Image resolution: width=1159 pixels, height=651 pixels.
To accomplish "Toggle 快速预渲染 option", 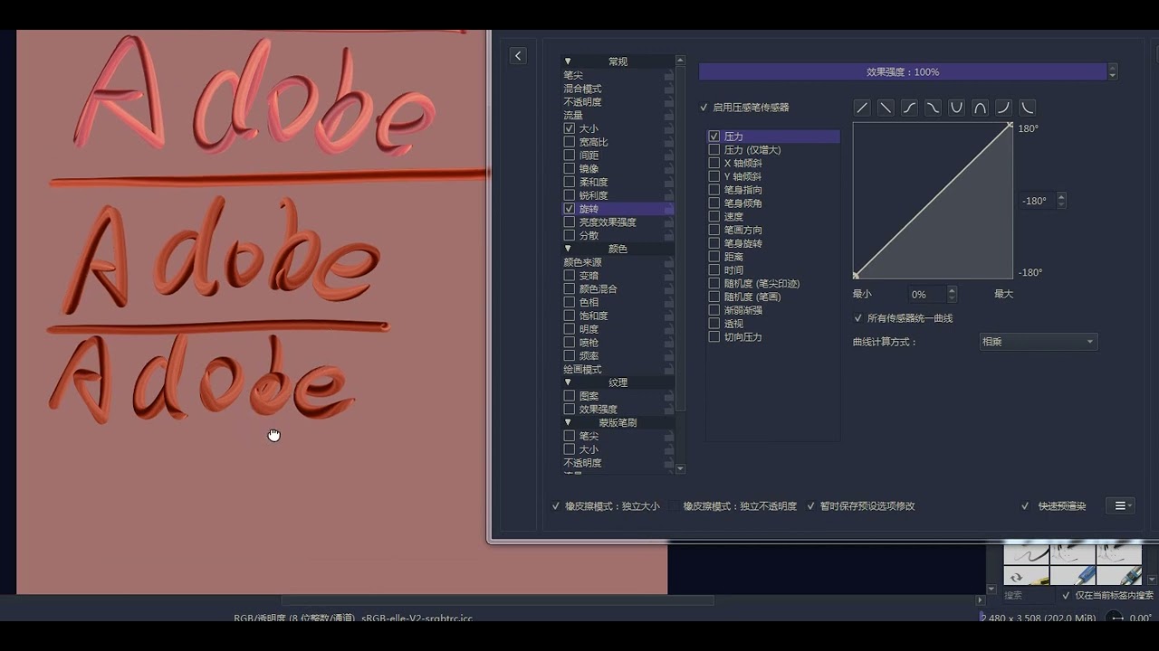I will [1053, 506].
